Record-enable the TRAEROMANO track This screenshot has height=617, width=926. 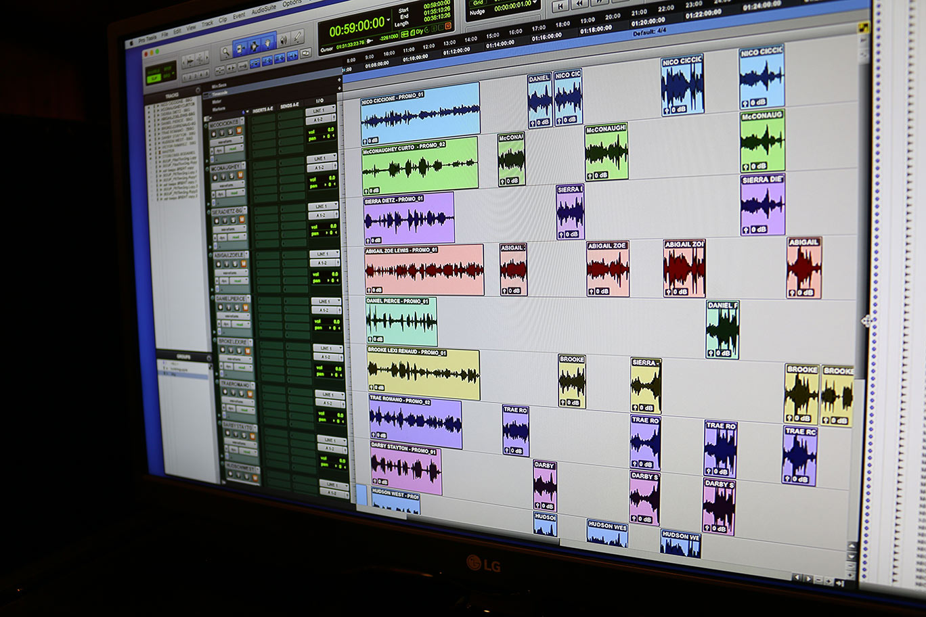click(x=225, y=392)
